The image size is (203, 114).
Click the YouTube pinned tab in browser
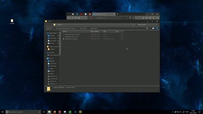(x=81, y=14)
